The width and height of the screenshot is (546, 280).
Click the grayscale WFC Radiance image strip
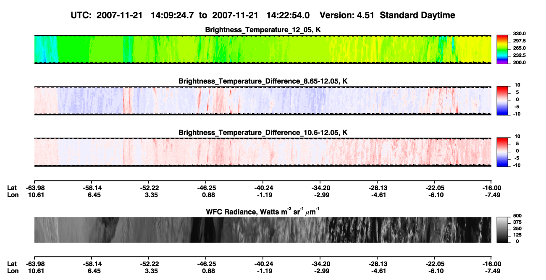point(263,230)
